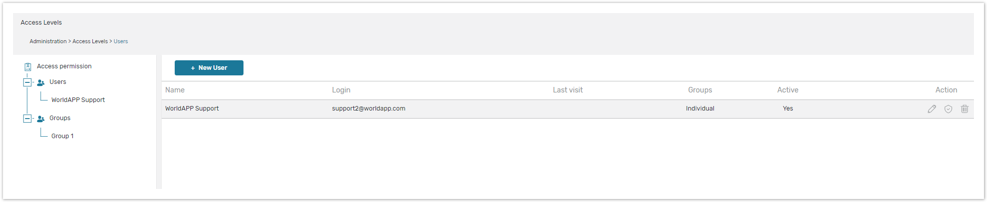Click the people icon beside Groups tree node

tap(41, 119)
